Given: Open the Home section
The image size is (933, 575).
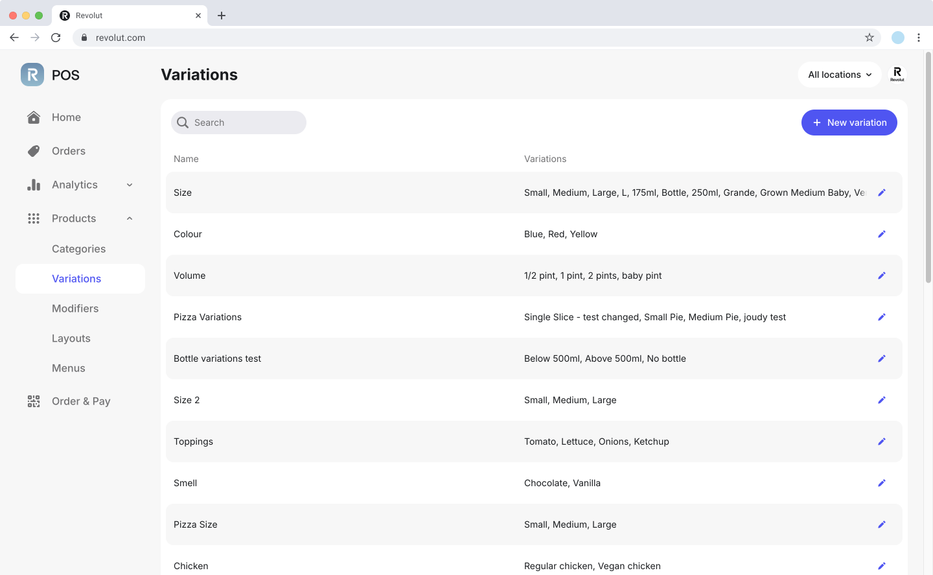Looking at the screenshot, I should tap(66, 117).
